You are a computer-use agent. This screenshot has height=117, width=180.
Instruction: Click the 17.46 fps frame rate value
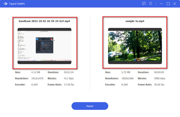click(x=69, y=85)
